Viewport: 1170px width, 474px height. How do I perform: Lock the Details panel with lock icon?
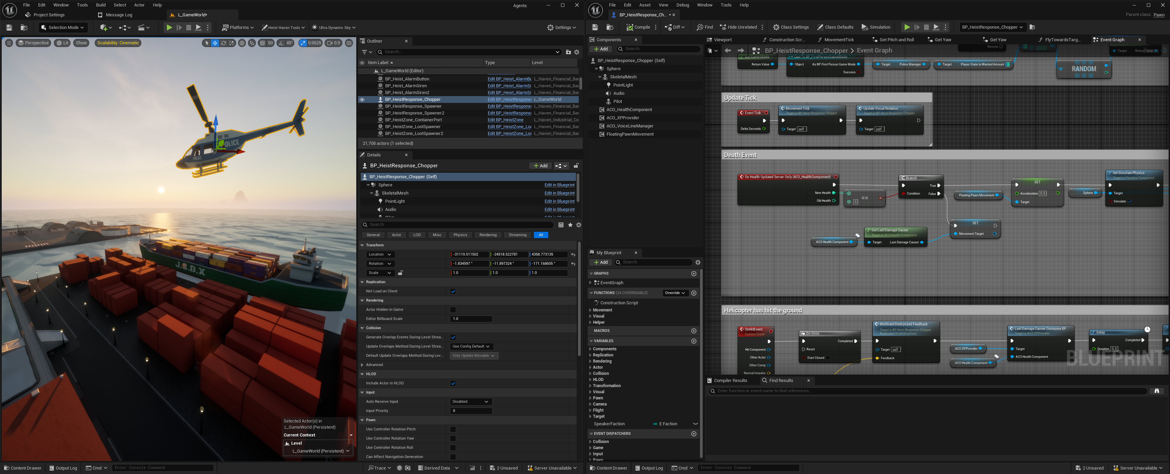[576, 166]
